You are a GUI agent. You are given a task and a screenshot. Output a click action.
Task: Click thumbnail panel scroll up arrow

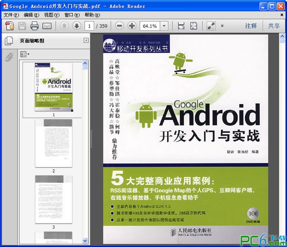tap(85, 63)
